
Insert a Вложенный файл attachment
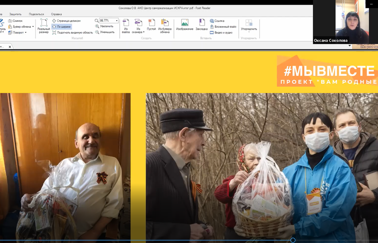pyautogui.click(x=223, y=27)
